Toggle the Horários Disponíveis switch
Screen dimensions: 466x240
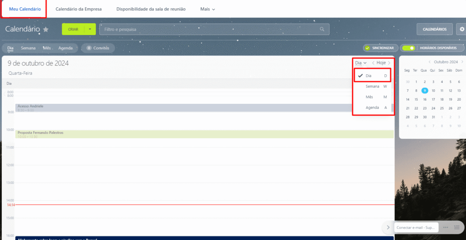410,48
